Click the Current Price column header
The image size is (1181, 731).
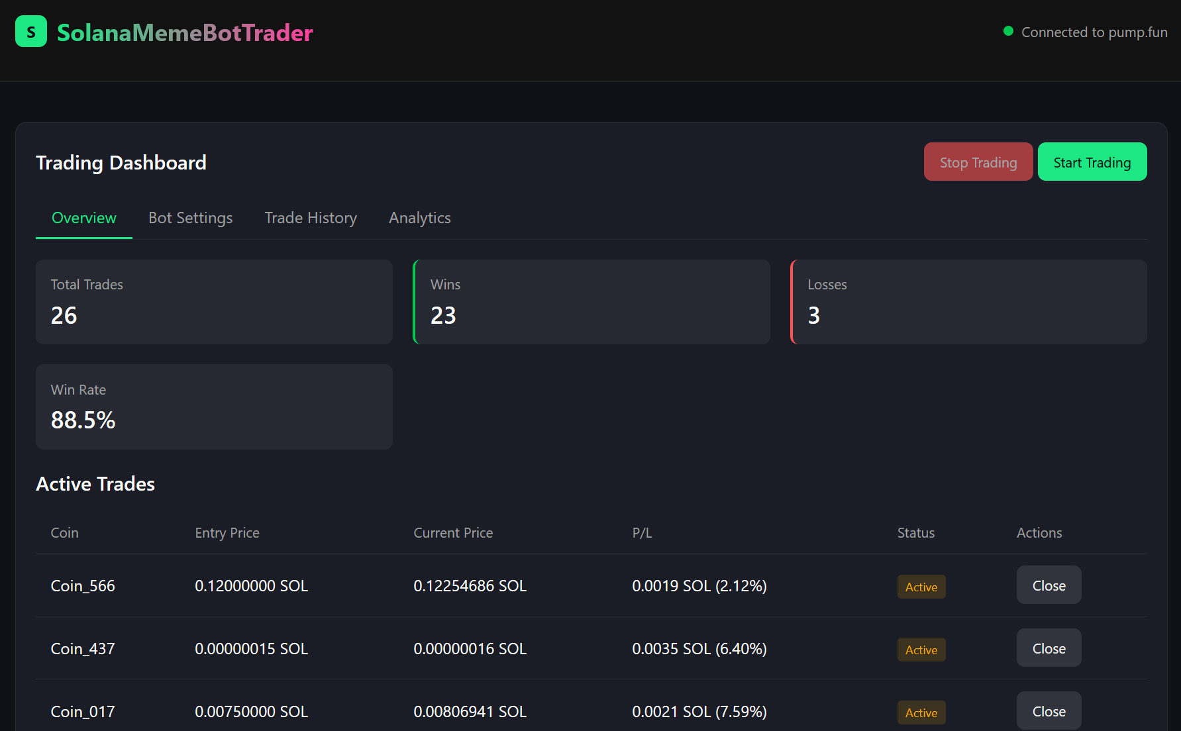[453, 533]
